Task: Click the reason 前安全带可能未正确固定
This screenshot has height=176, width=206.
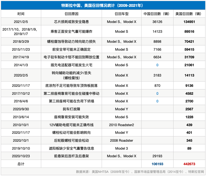Action: [71, 49]
